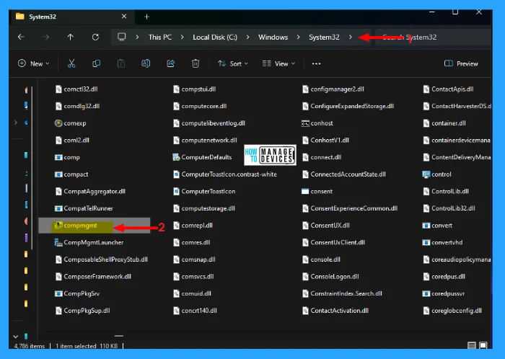The image size is (505, 359).
Task: Switch to details view icon in status bar
Action: (x=472, y=345)
